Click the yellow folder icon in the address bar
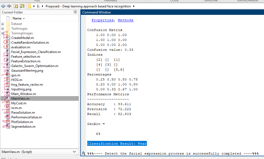Screen dimensions: 264x159 (29, 6)
